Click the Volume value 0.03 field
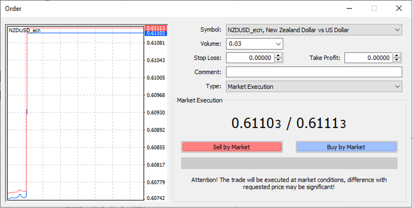The image size is (413, 208). tap(249, 44)
